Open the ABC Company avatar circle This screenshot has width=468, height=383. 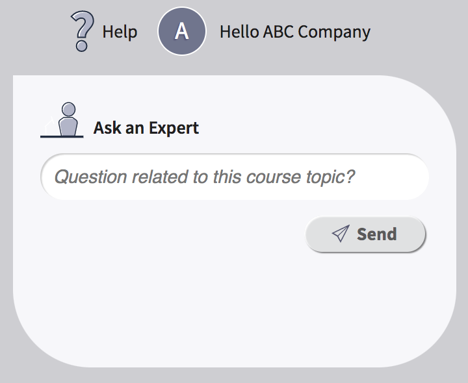click(x=182, y=31)
